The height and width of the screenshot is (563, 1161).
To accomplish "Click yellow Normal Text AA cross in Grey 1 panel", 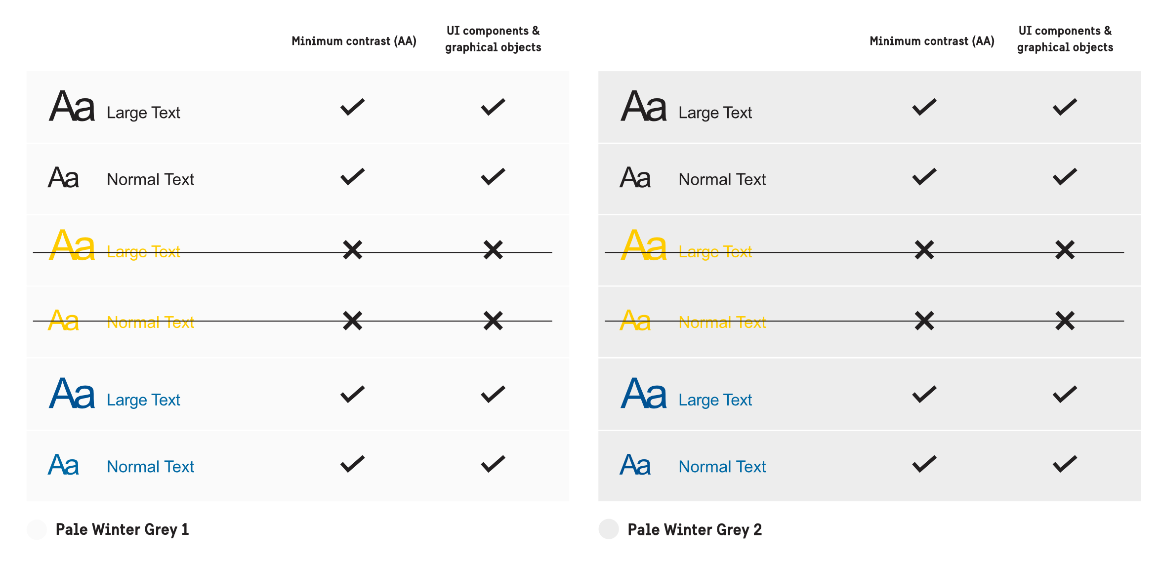I will (x=352, y=321).
